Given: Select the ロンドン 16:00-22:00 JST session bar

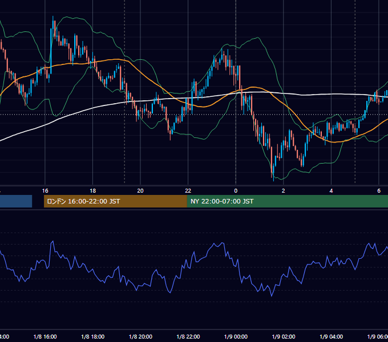Looking at the screenshot, I should click(115, 201).
